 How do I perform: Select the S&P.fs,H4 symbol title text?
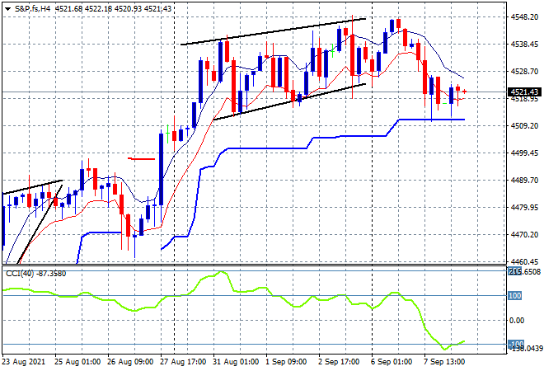32,9
